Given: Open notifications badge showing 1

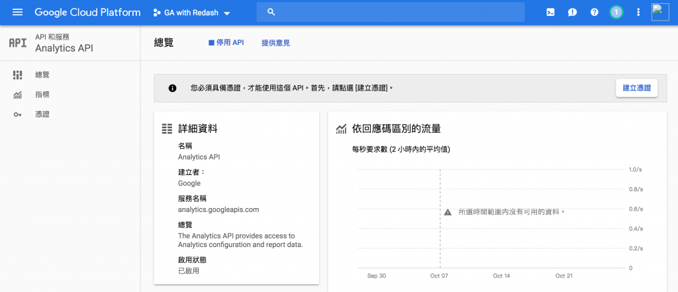Looking at the screenshot, I should [616, 12].
